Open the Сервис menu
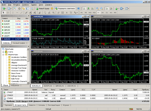The height and width of the screenshot is (111, 151). click(34, 5)
